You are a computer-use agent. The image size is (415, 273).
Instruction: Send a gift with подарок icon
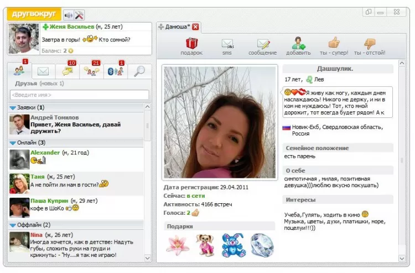(191, 47)
